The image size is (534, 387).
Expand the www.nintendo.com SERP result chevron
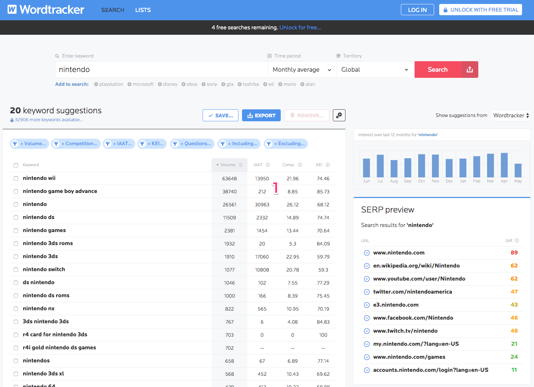366,253
